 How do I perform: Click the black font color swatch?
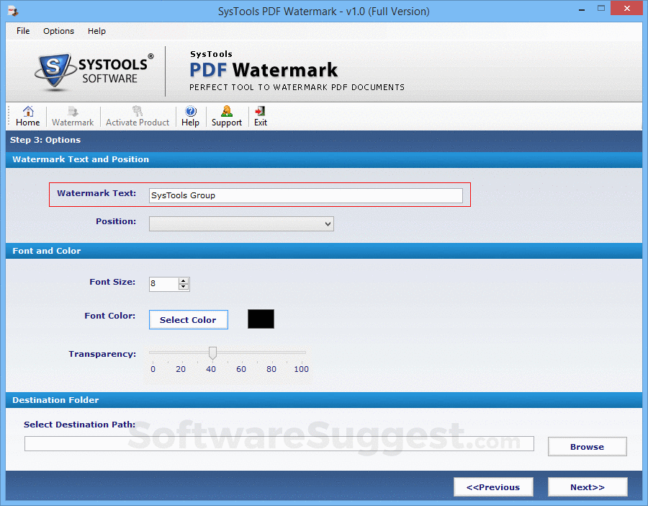261,319
